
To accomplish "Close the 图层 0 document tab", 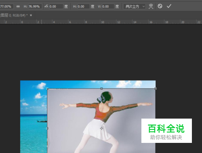I will 31,15.
